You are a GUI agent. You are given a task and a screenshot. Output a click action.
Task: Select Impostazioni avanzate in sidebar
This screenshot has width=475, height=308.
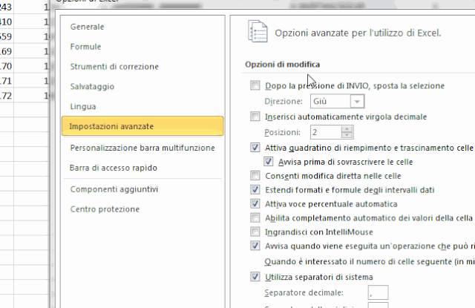click(142, 126)
